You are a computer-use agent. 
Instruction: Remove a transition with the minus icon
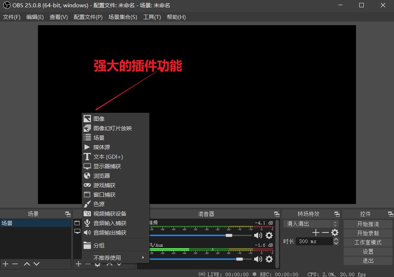click(x=325, y=232)
